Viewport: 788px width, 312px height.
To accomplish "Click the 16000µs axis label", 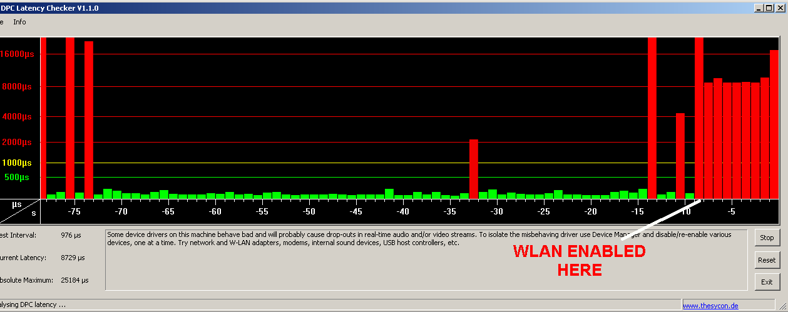I will click(x=16, y=54).
